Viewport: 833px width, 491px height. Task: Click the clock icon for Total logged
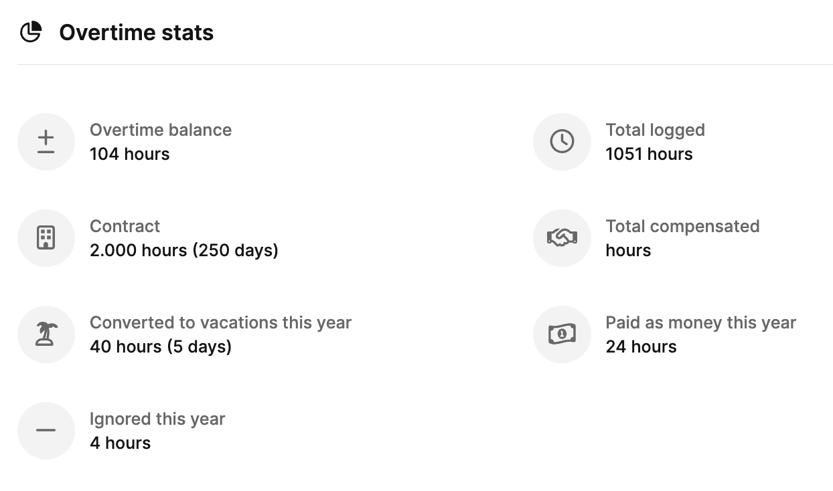[x=562, y=142]
